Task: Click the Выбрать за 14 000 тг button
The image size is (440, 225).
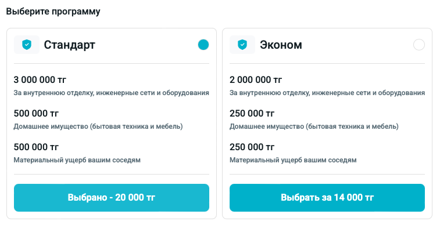Action: point(327,198)
